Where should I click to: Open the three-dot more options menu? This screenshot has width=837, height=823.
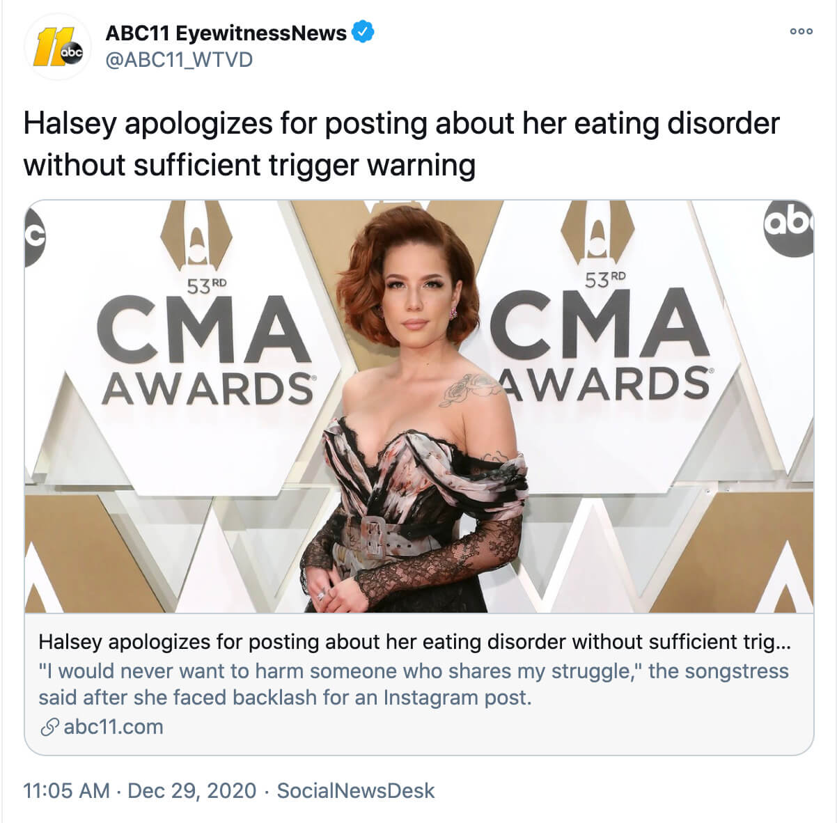pyautogui.click(x=801, y=31)
